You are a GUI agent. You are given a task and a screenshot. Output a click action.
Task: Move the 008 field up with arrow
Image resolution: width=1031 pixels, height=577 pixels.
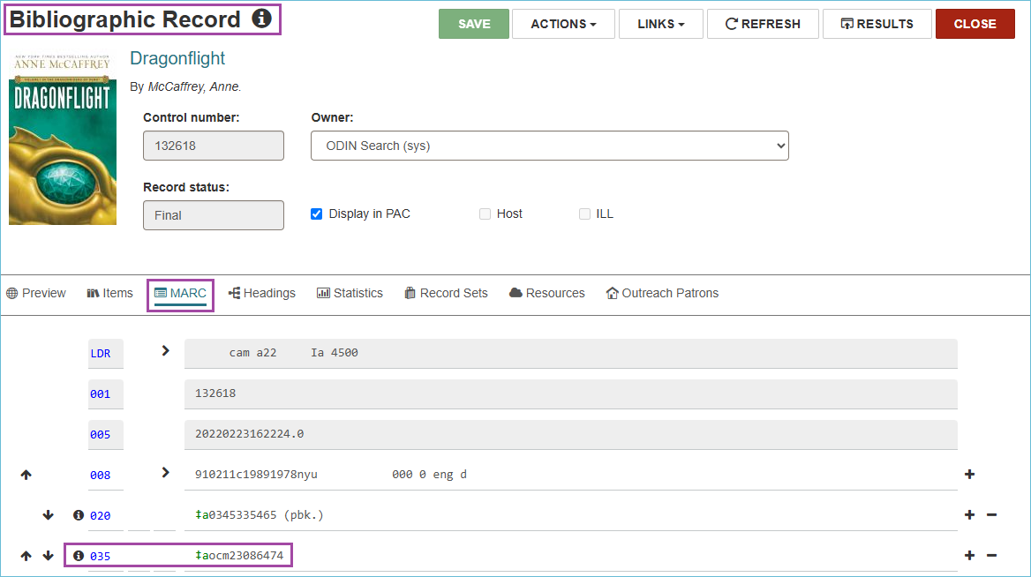coord(26,475)
